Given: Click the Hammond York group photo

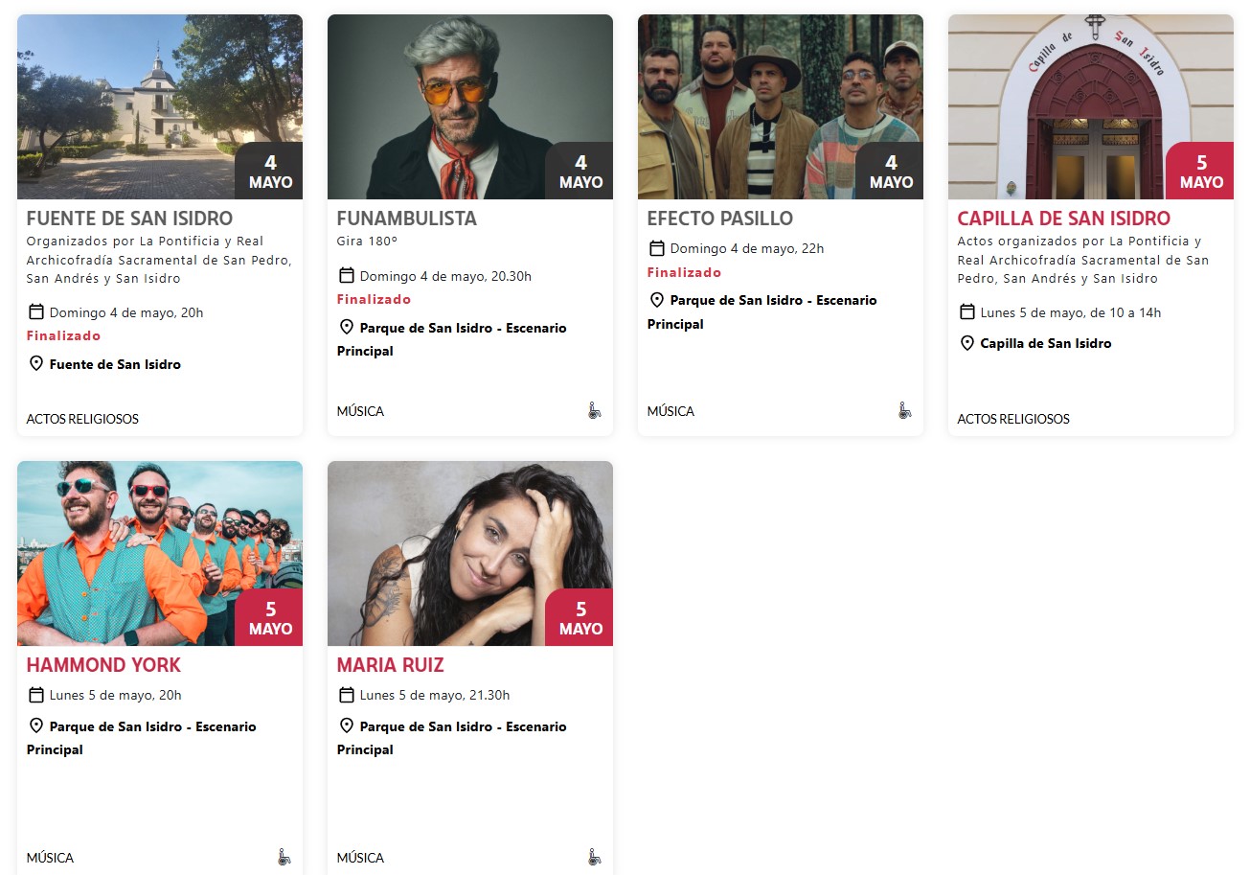Looking at the screenshot, I should pyautogui.click(x=160, y=553).
